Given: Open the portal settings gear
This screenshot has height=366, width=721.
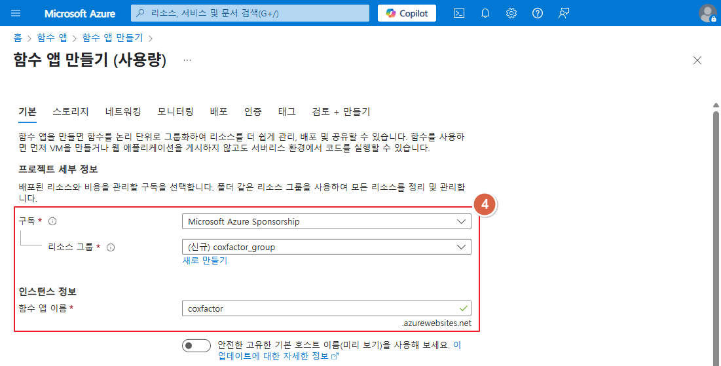Looking at the screenshot, I should pyautogui.click(x=511, y=13).
